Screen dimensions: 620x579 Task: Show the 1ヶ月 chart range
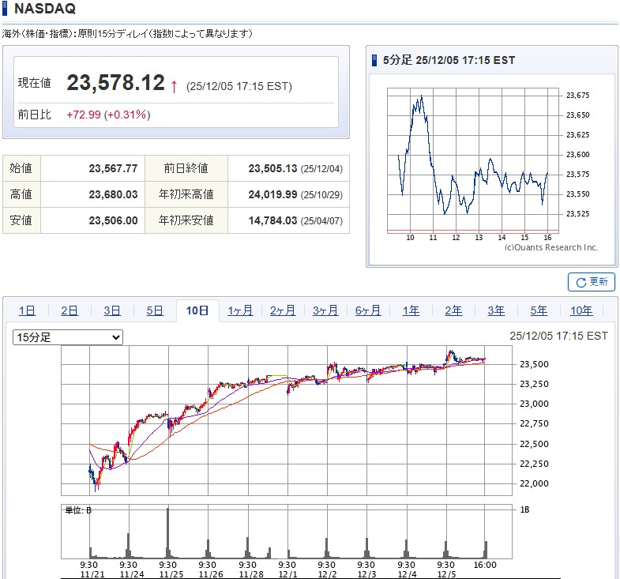pos(240,310)
